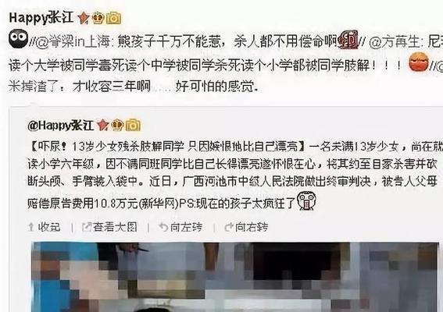
Task: Open the quoted @Happy张江 author link
Action: pyautogui.click(x=60, y=126)
